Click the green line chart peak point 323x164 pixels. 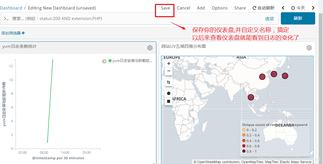pyautogui.click(x=53, y=60)
